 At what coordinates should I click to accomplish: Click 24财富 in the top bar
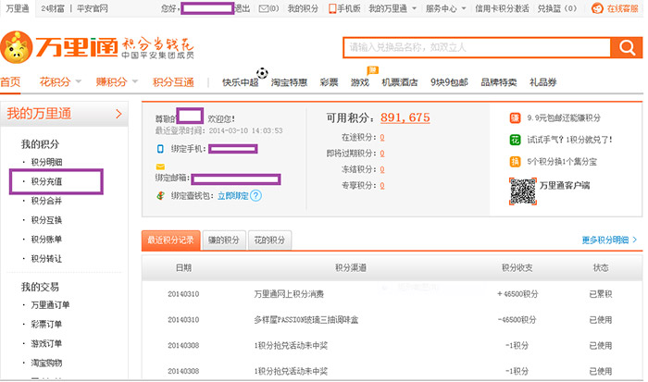coord(53,8)
